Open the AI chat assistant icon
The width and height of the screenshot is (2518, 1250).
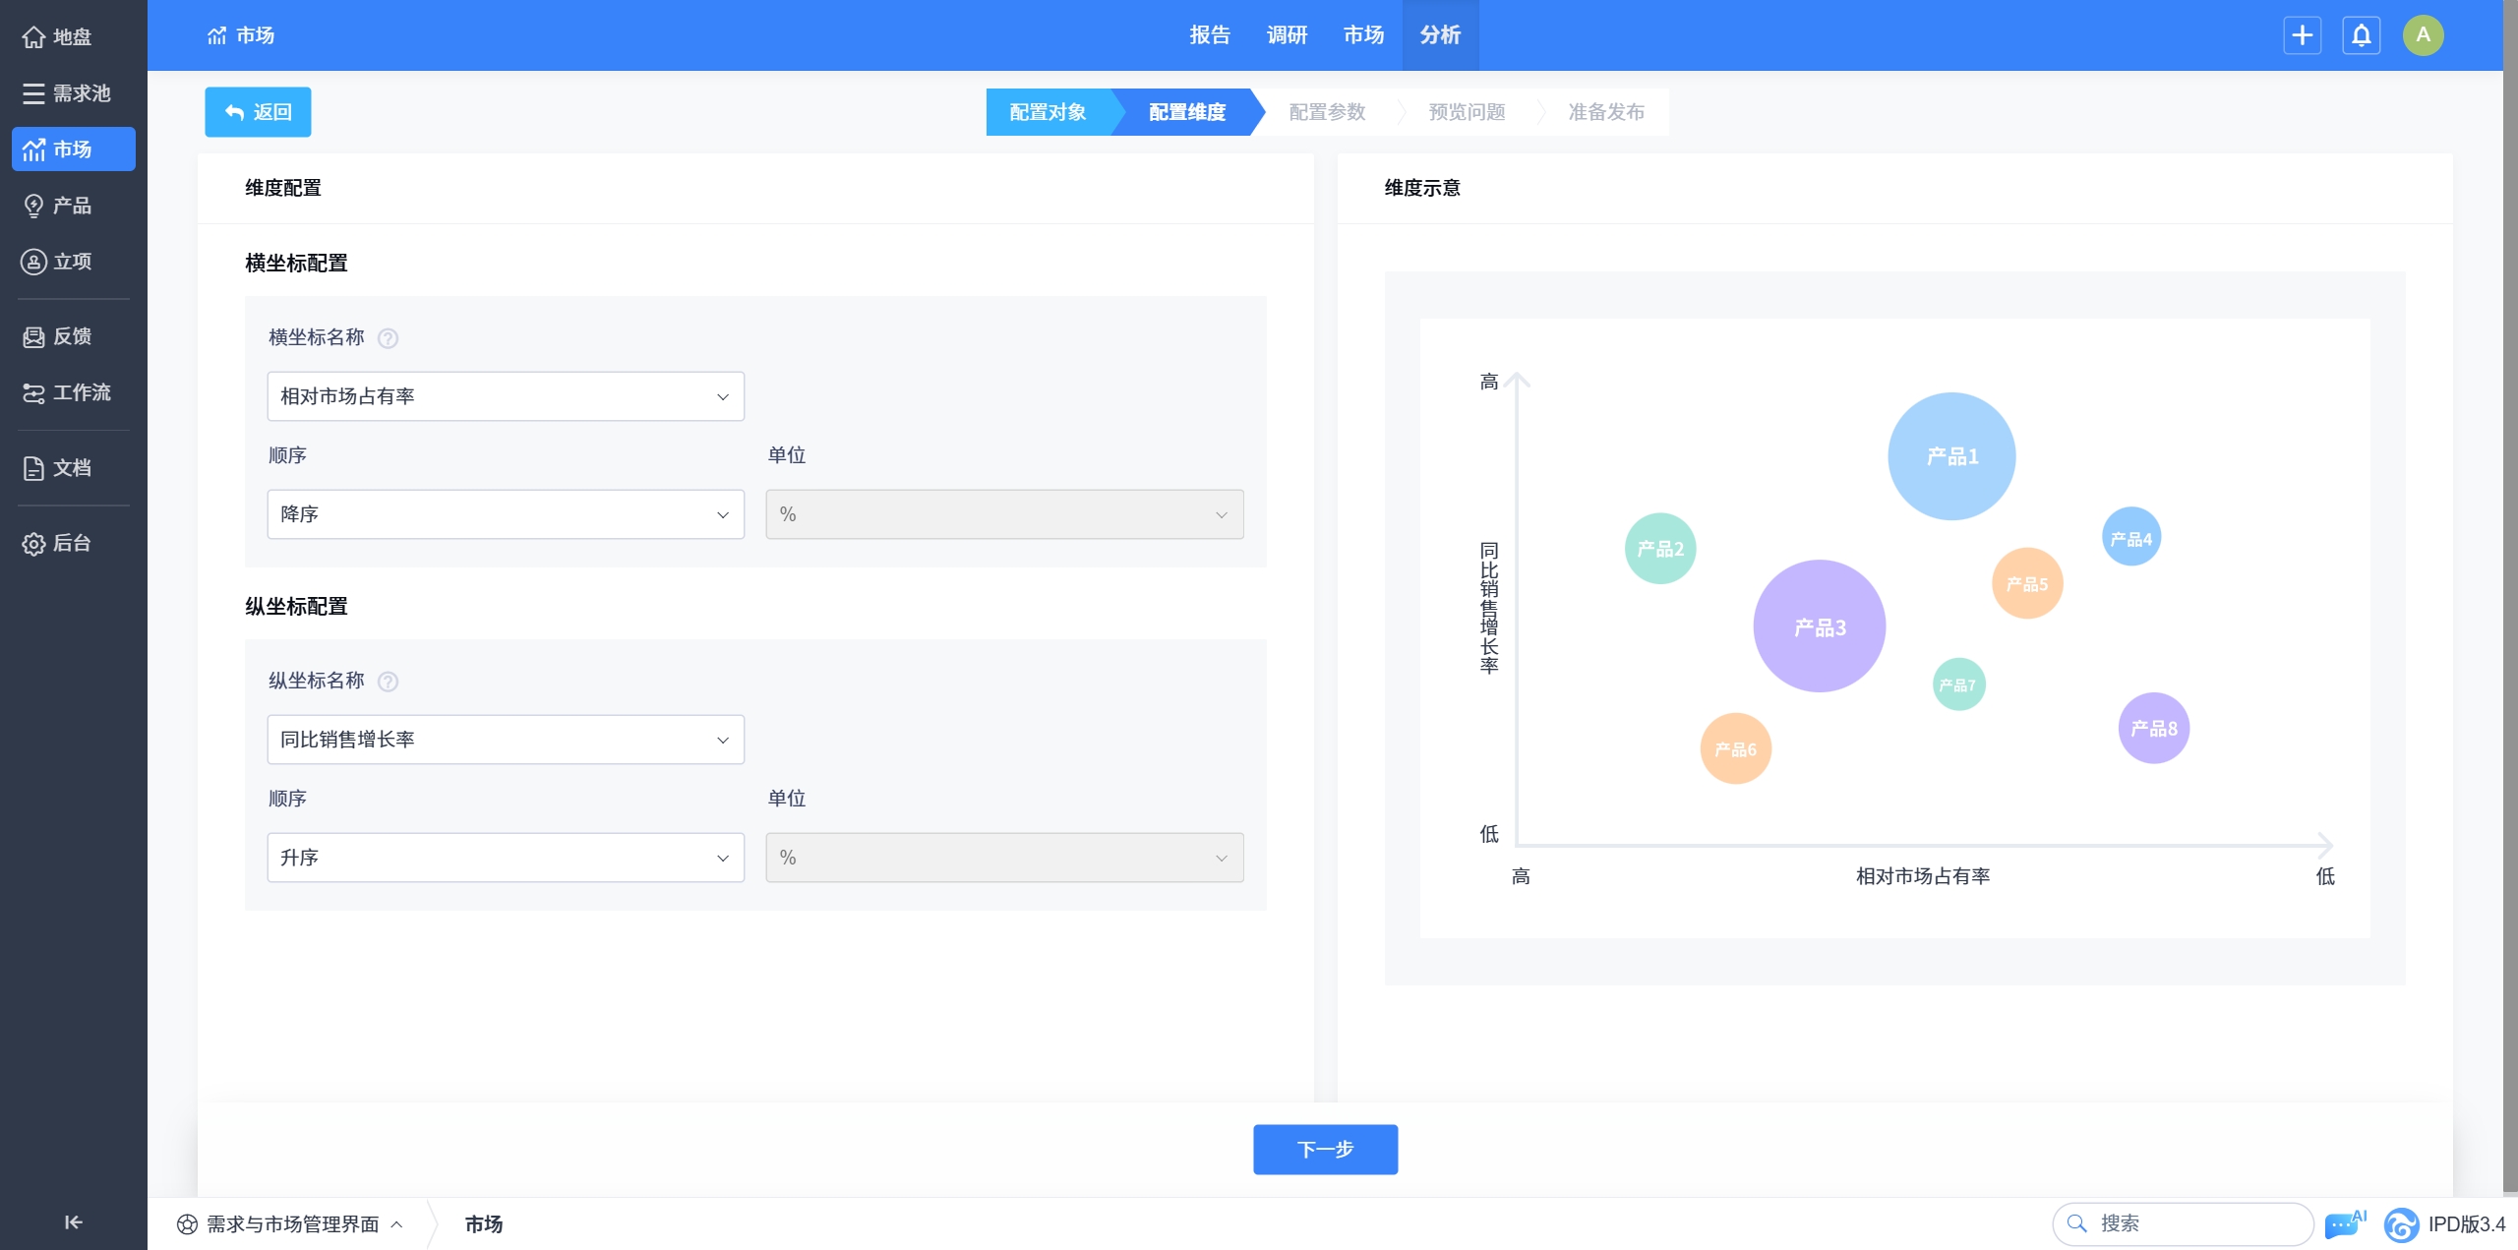2343,1224
